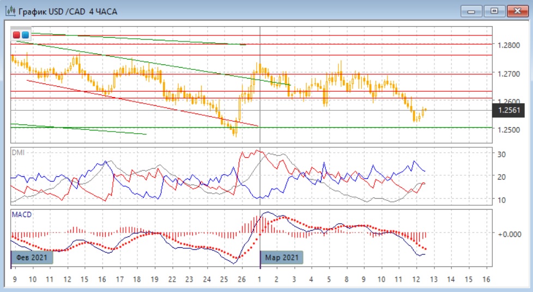Click the Мар 2021 month marker
Image resolution: width=533 pixels, height=292 pixels.
pos(281,257)
